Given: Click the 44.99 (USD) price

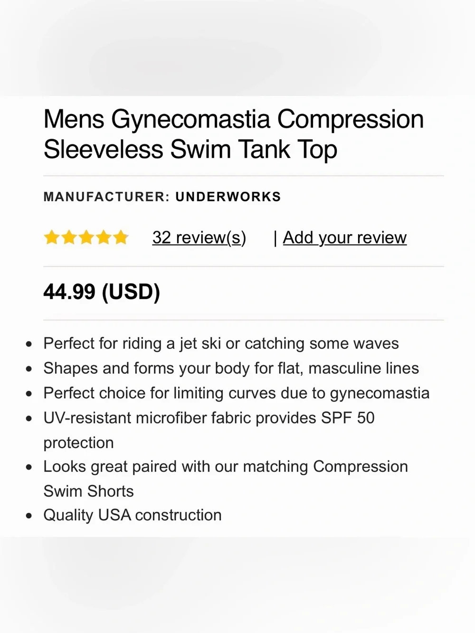Looking at the screenshot, I should coord(102,292).
